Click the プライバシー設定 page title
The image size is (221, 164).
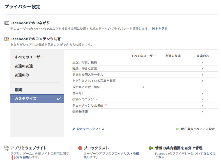[x=22, y=7]
